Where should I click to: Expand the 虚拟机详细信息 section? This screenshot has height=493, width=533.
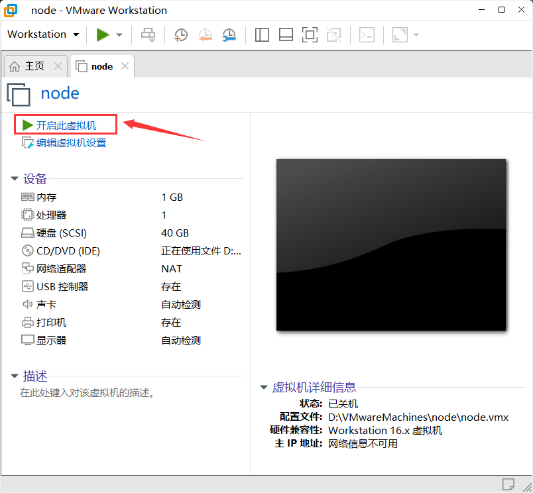(x=263, y=387)
